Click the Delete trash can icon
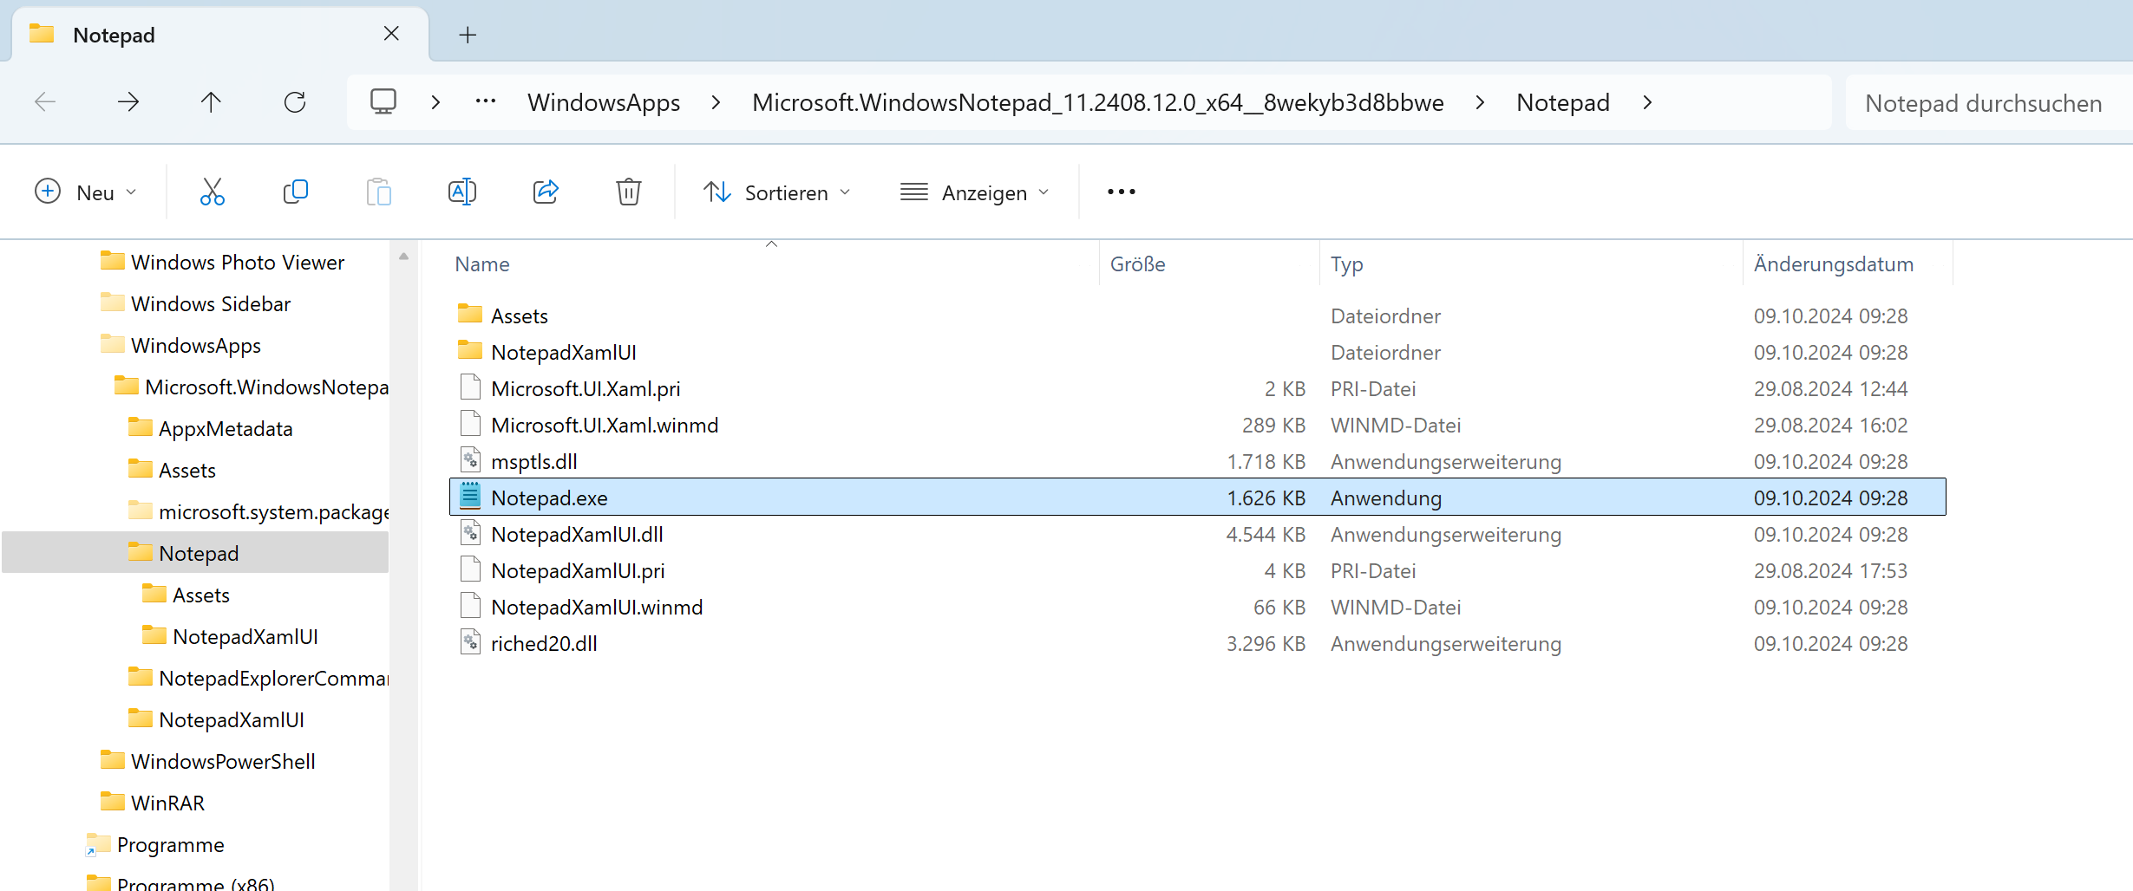This screenshot has width=2133, height=891. pos(629,192)
